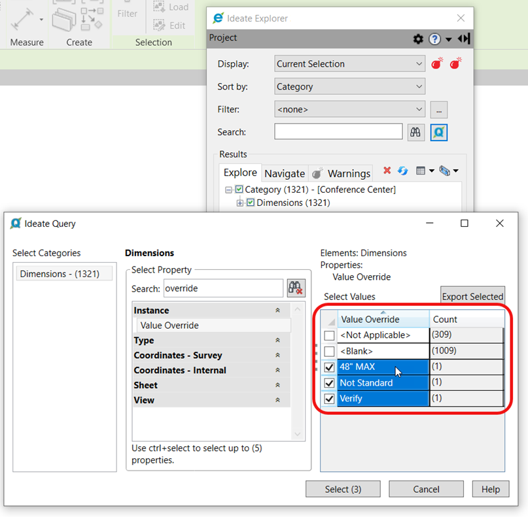This screenshot has width=528, height=517.
Task: Click the property list scrollbar down arrow
Action: click(x=298, y=434)
